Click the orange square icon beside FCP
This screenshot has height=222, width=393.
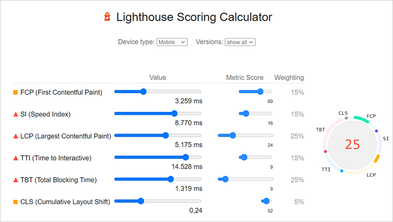coord(15,93)
